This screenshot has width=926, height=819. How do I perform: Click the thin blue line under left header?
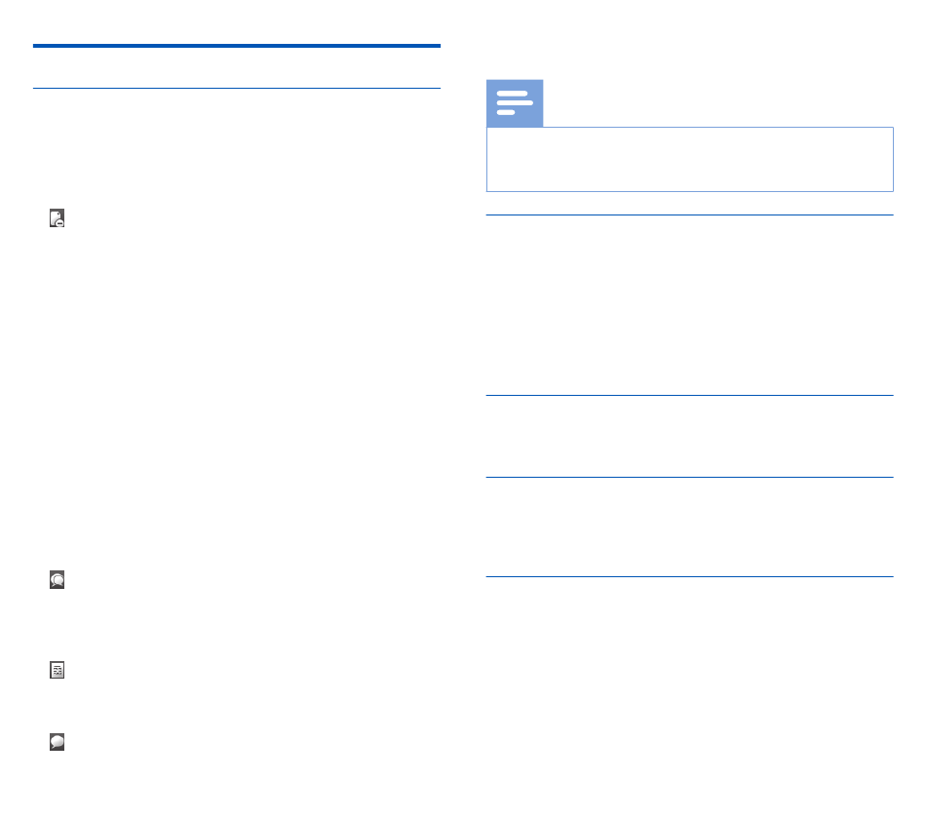[236, 88]
